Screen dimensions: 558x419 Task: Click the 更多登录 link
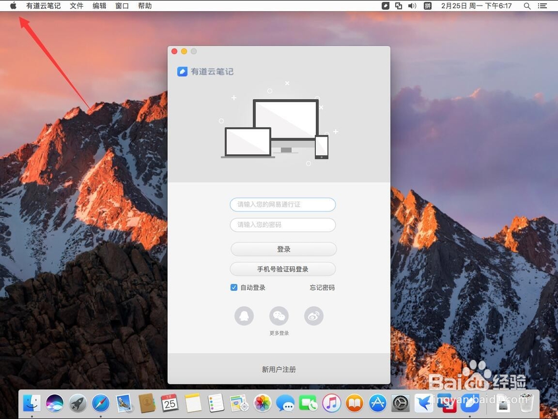click(x=279, y=333)
